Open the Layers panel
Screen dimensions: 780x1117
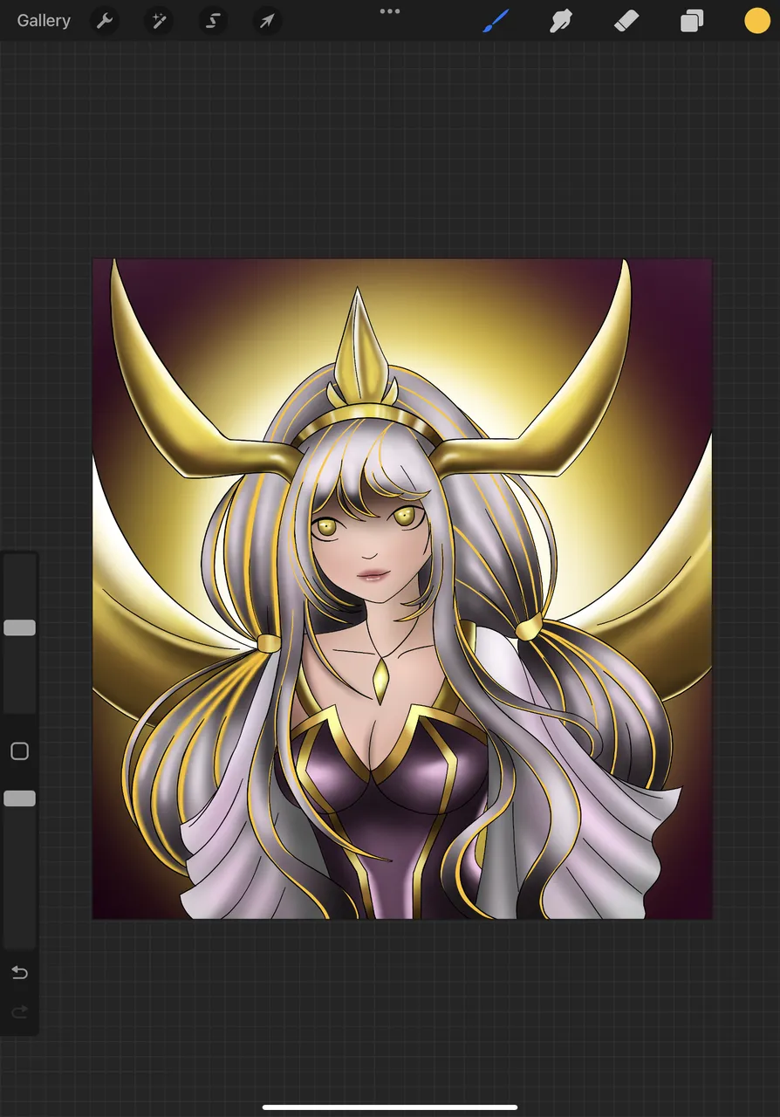[x=692, y=21]
